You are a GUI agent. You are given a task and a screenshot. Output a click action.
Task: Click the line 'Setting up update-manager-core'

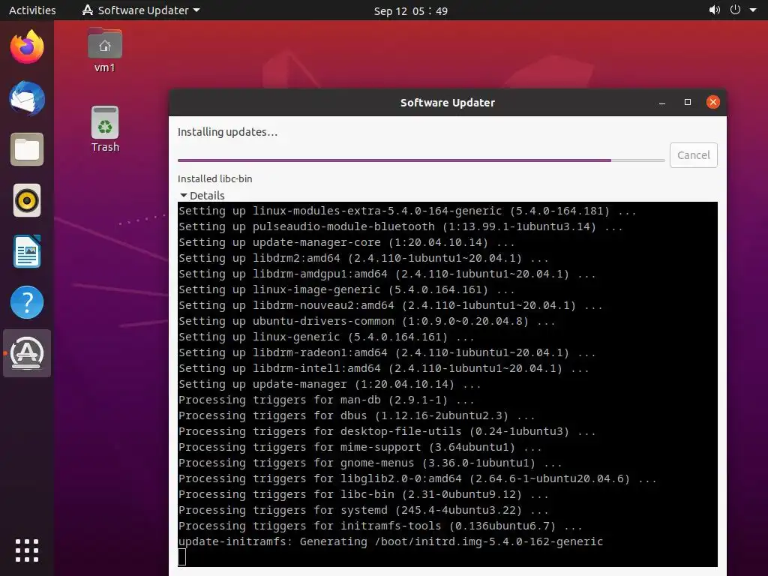[346, 242]
